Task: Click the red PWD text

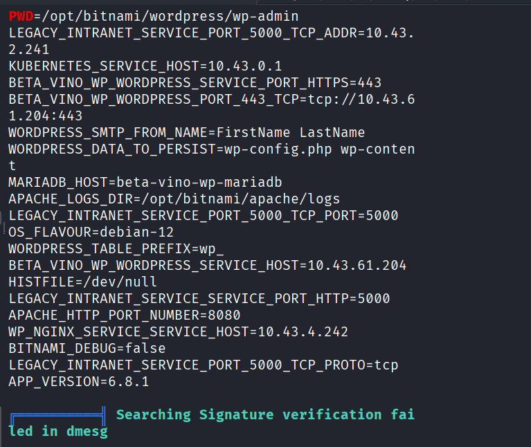Action: 21,16
